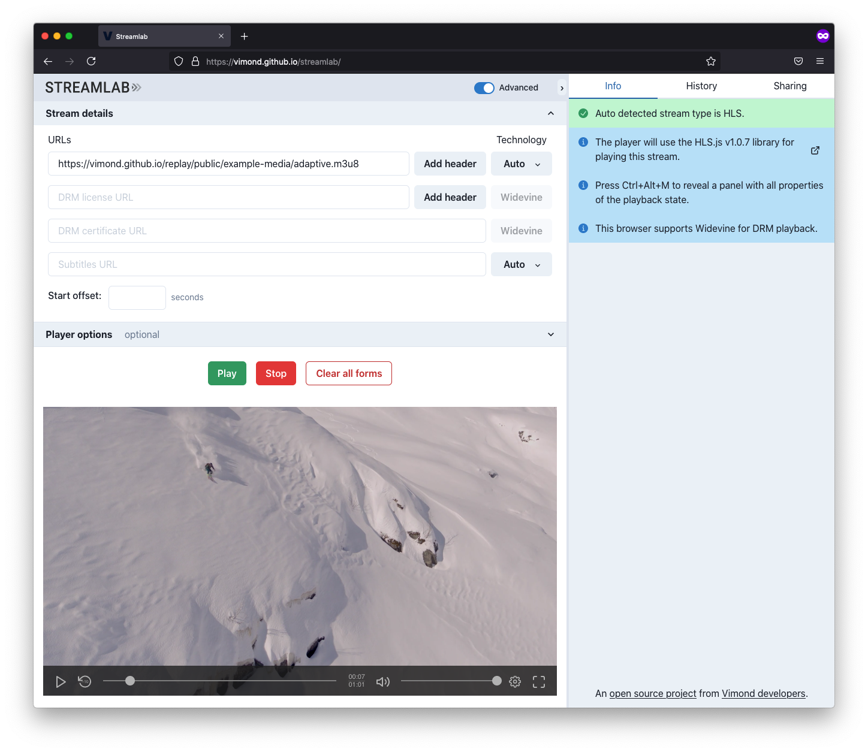Screen dimensions: 868x752
Task: Switch to the History tab
Action: click(x=701, y=86)
